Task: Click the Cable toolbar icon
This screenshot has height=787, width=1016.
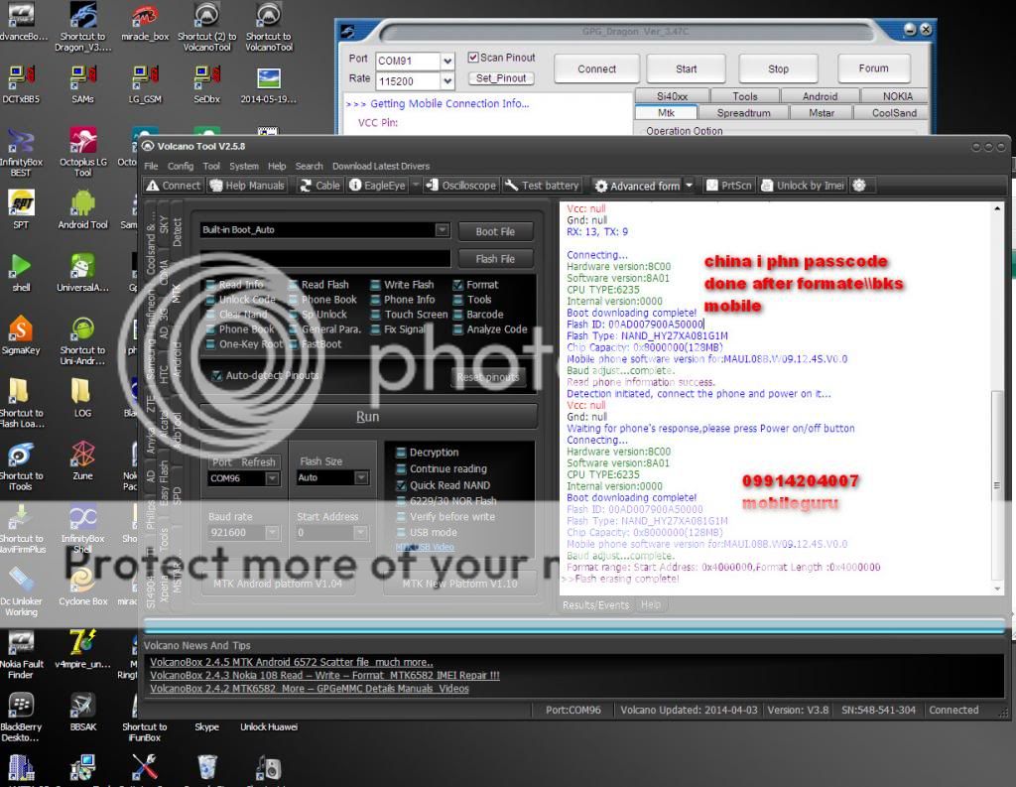Action: [x=319, y=186]
